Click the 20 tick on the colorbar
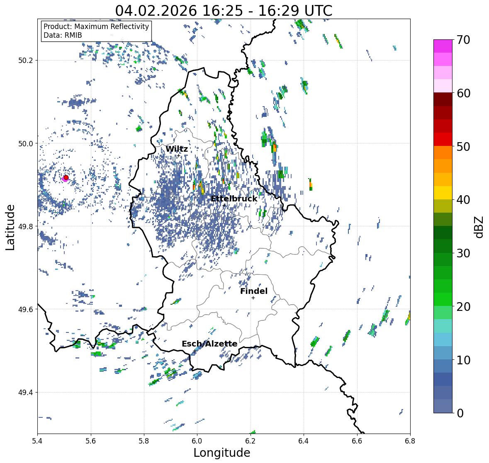The width and height of the screenshot is (489, 463). click(463, 307)
